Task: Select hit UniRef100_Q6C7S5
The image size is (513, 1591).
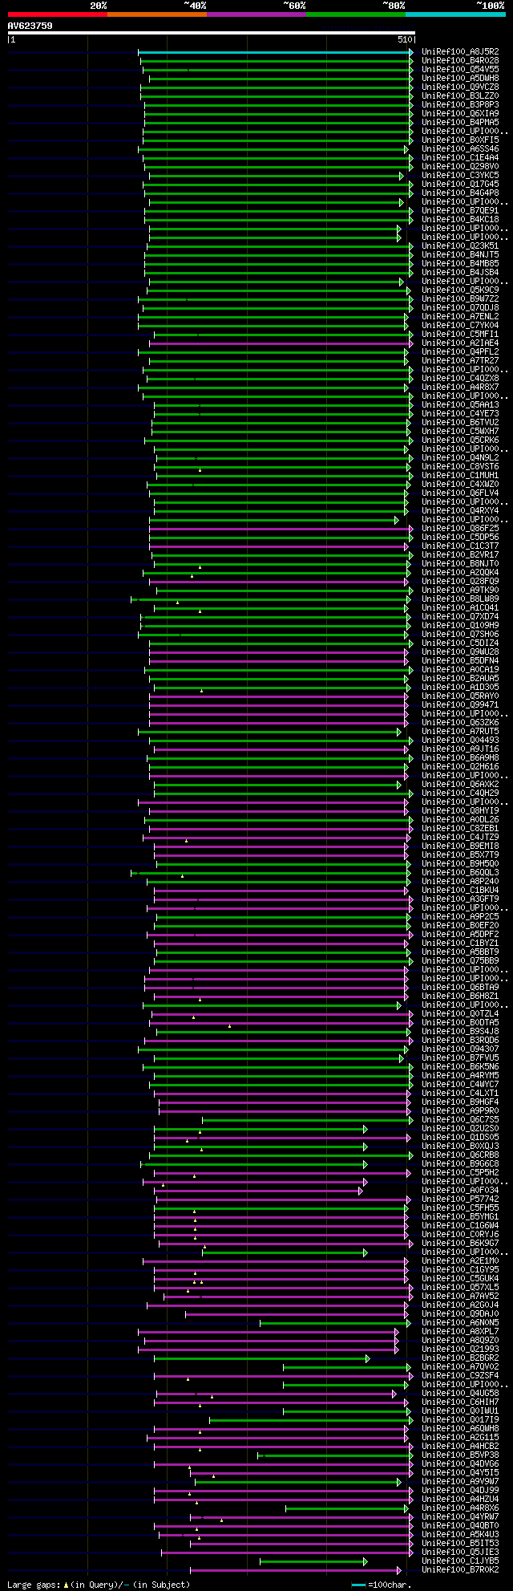Action: tap(461, 1119)
